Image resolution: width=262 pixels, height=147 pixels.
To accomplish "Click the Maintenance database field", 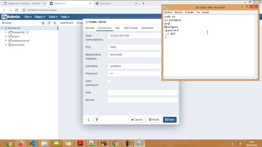I will point(135,55).
